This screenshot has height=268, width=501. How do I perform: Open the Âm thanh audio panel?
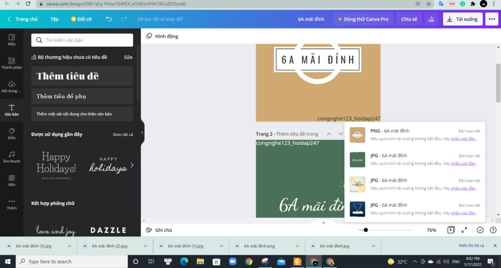(12, 157)
